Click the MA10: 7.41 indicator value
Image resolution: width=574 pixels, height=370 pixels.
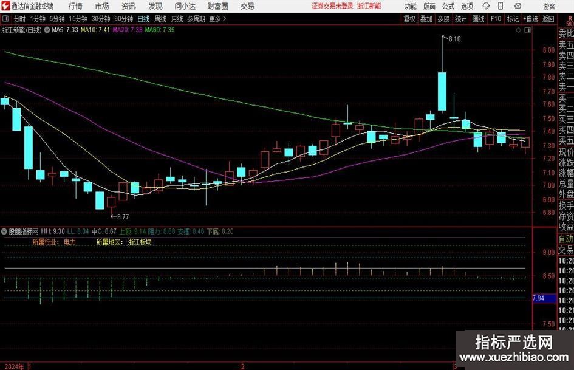click(x=95, y=30)
